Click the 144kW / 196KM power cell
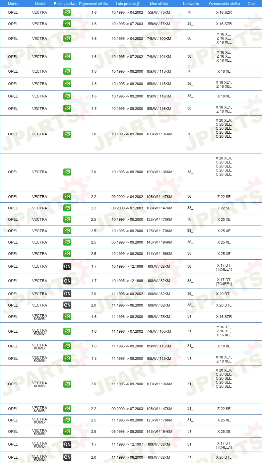The height and width of the screenshot is (463, 262). click(x=159, y=254)
